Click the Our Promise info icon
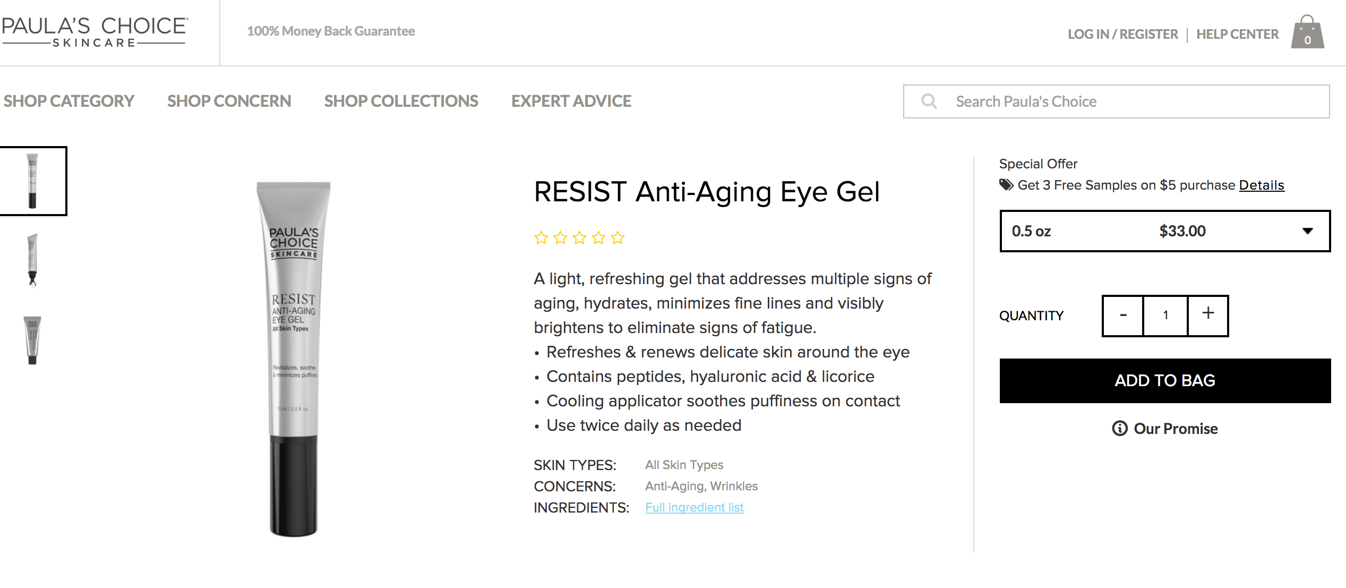This screenshot has width=1346, height=588. (1119, 428)
